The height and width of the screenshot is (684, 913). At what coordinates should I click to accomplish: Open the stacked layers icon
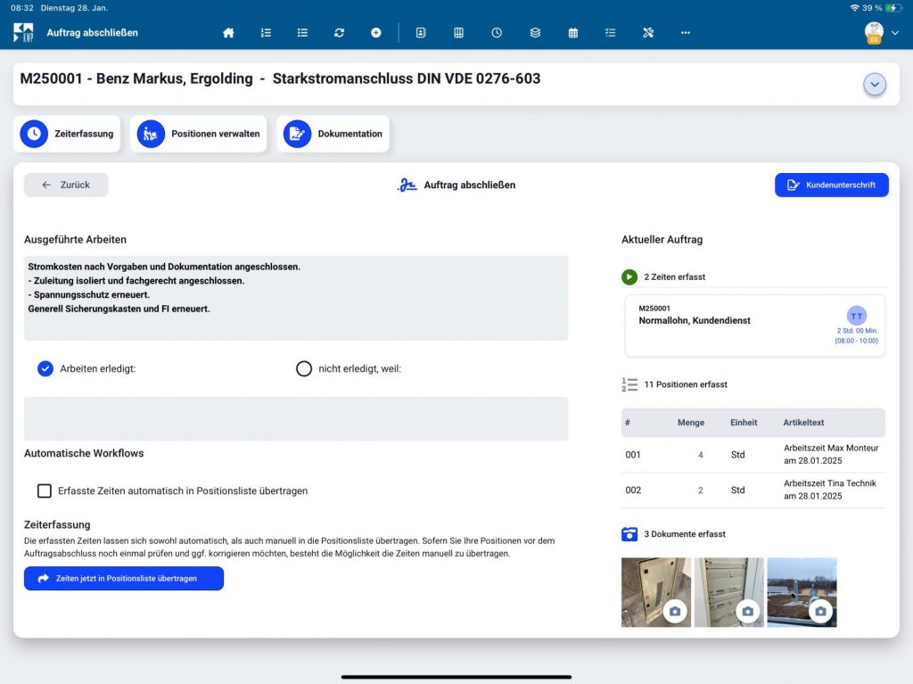[535, 33]
